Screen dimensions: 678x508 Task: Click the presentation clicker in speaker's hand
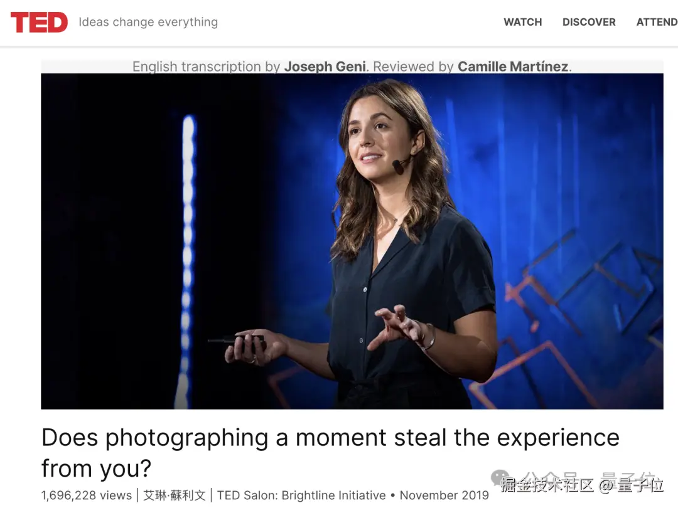(237, 340)
